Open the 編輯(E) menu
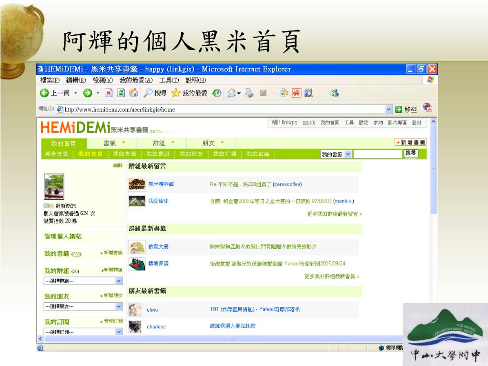This screenshot has width=488, height=366. pyautogui.click(x=76, y=80)
